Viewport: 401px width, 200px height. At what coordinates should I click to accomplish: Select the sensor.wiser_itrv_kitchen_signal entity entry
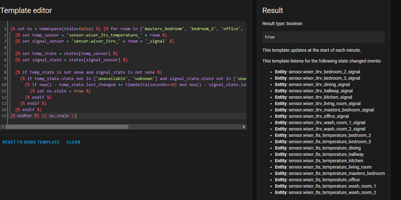[320, 97]
